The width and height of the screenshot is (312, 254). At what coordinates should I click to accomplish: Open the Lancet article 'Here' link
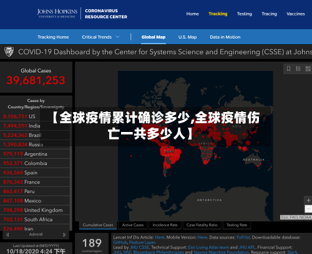(x=160, y=237)
